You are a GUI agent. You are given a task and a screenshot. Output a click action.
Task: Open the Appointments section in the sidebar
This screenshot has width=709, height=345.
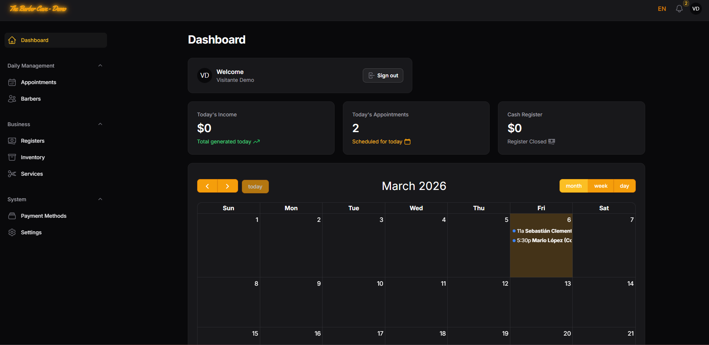click(39, 82)
